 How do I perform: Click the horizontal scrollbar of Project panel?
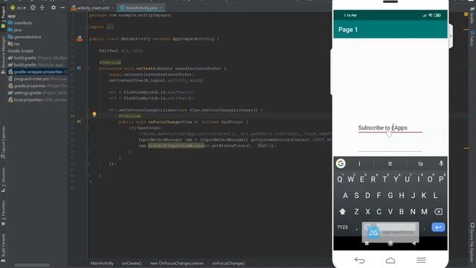pyautogui.click(x=32, y=265)
